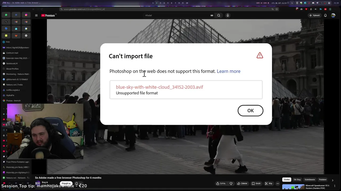Click the YouTube search magnifier button
The width and height of the screenshot is (341, 191).
click(x=219, y=15)
